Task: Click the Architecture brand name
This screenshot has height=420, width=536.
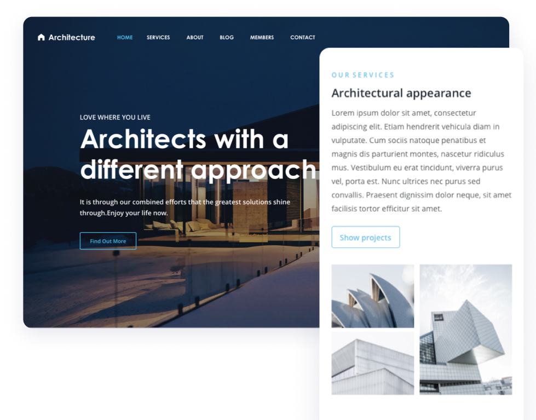Action: [x=72, y=37]
